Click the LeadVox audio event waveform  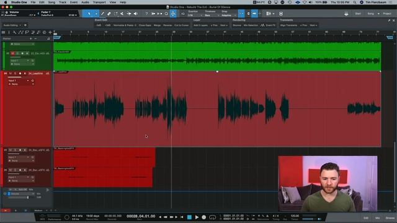point(217,109)
